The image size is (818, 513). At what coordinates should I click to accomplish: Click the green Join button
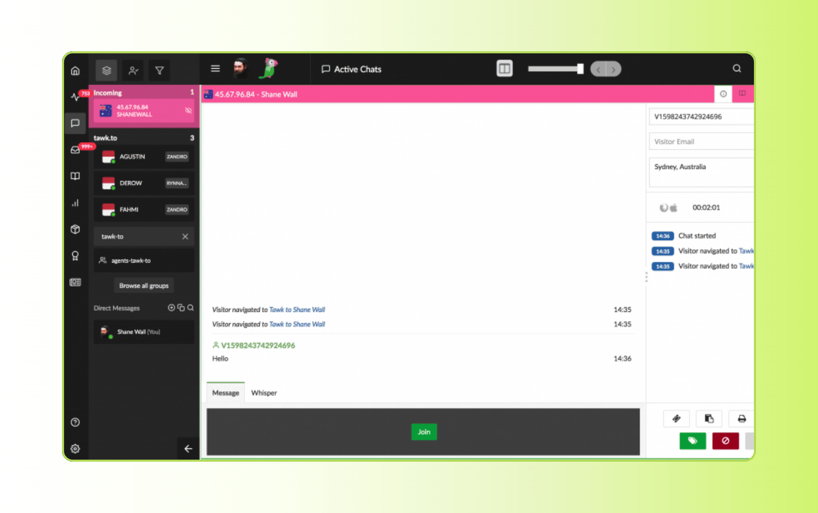pyautogui.click(x=424, y=432)
